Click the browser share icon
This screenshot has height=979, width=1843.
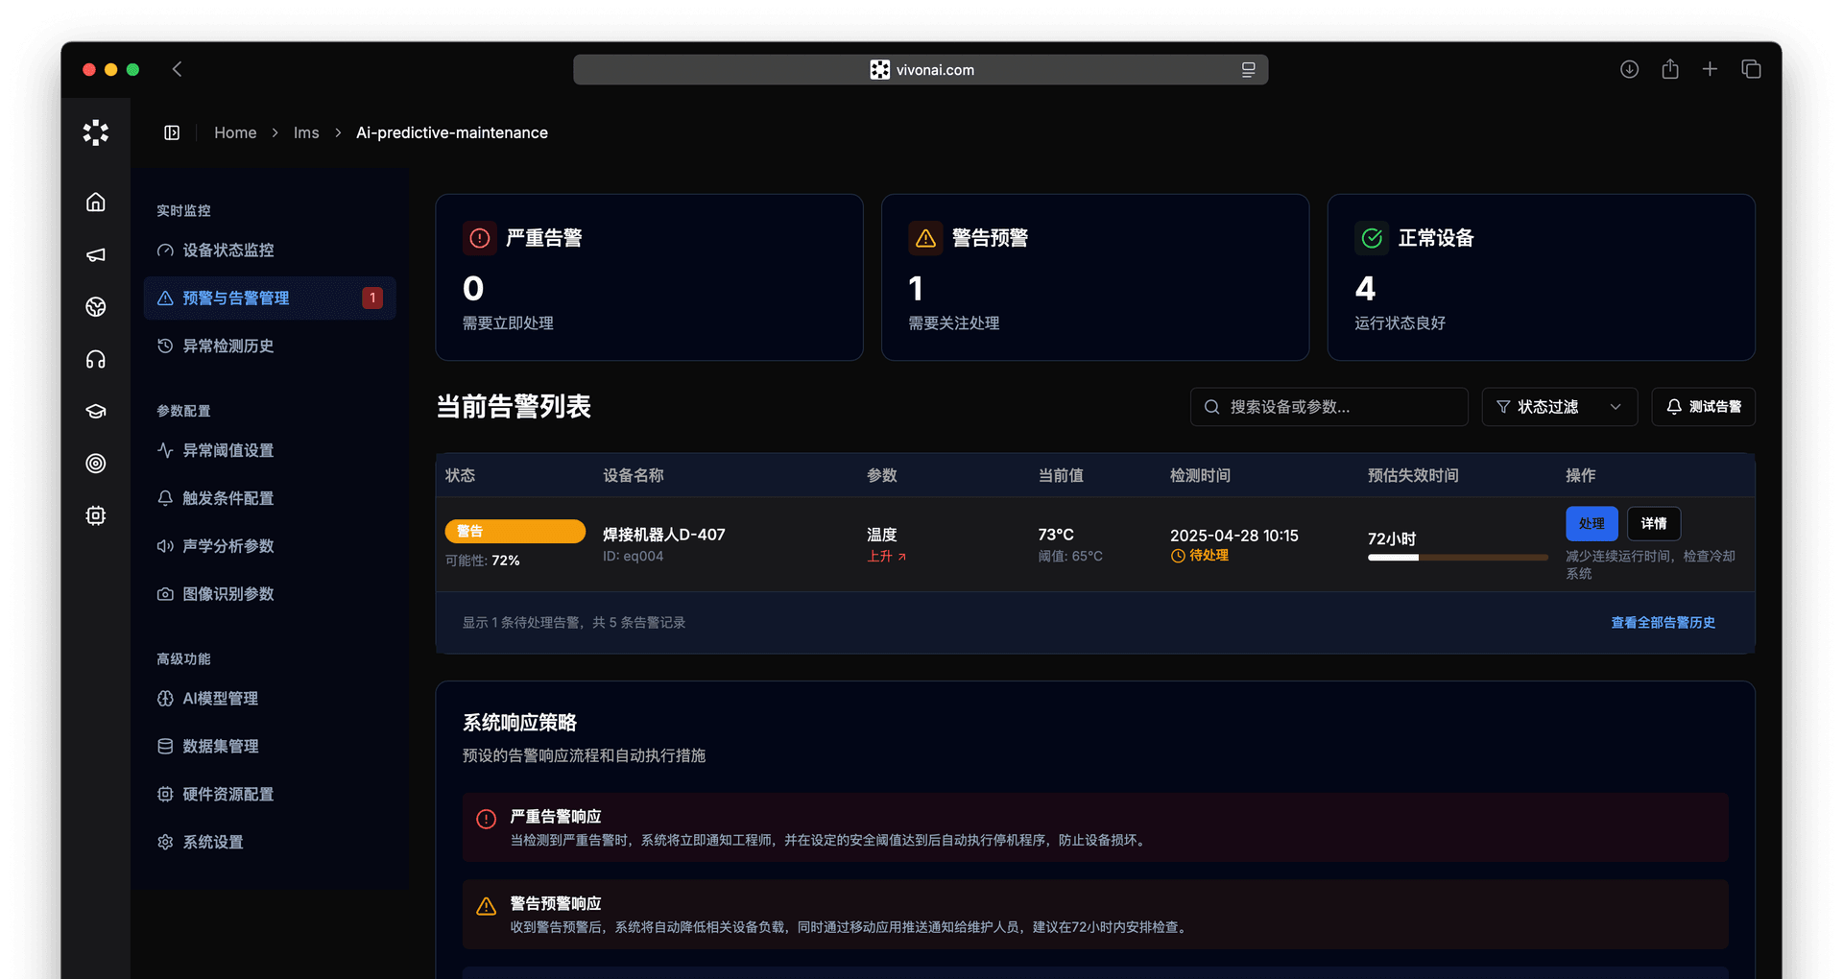1670,69
